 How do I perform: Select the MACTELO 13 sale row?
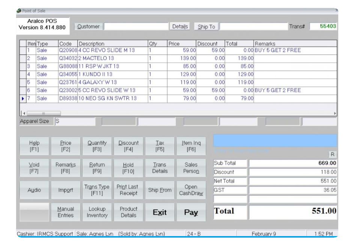113,58
